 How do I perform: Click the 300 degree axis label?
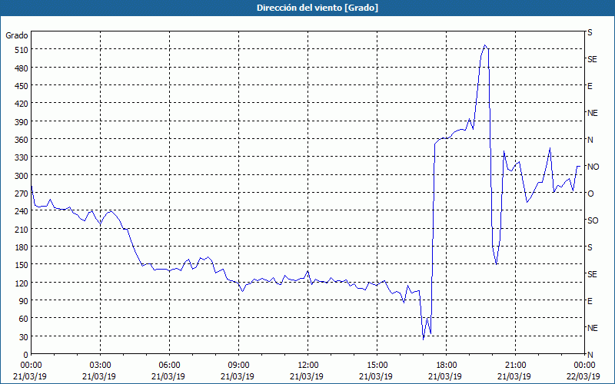22,176
